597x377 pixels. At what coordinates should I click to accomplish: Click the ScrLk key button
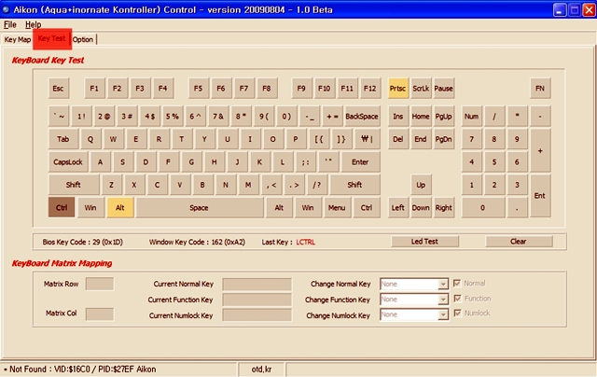pyautogui.click(x=421, y=89)
